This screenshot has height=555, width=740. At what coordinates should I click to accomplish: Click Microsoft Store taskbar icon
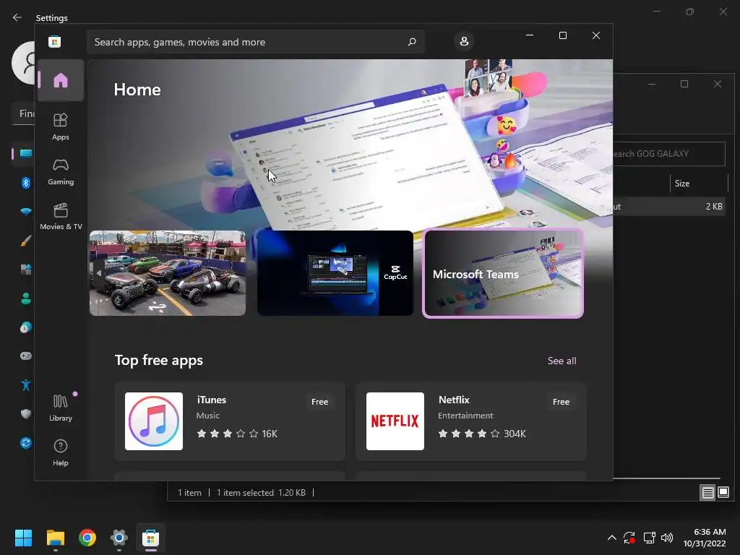pos(150,538)
